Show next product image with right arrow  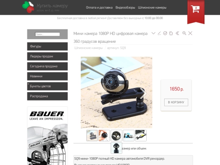point(143,93)
